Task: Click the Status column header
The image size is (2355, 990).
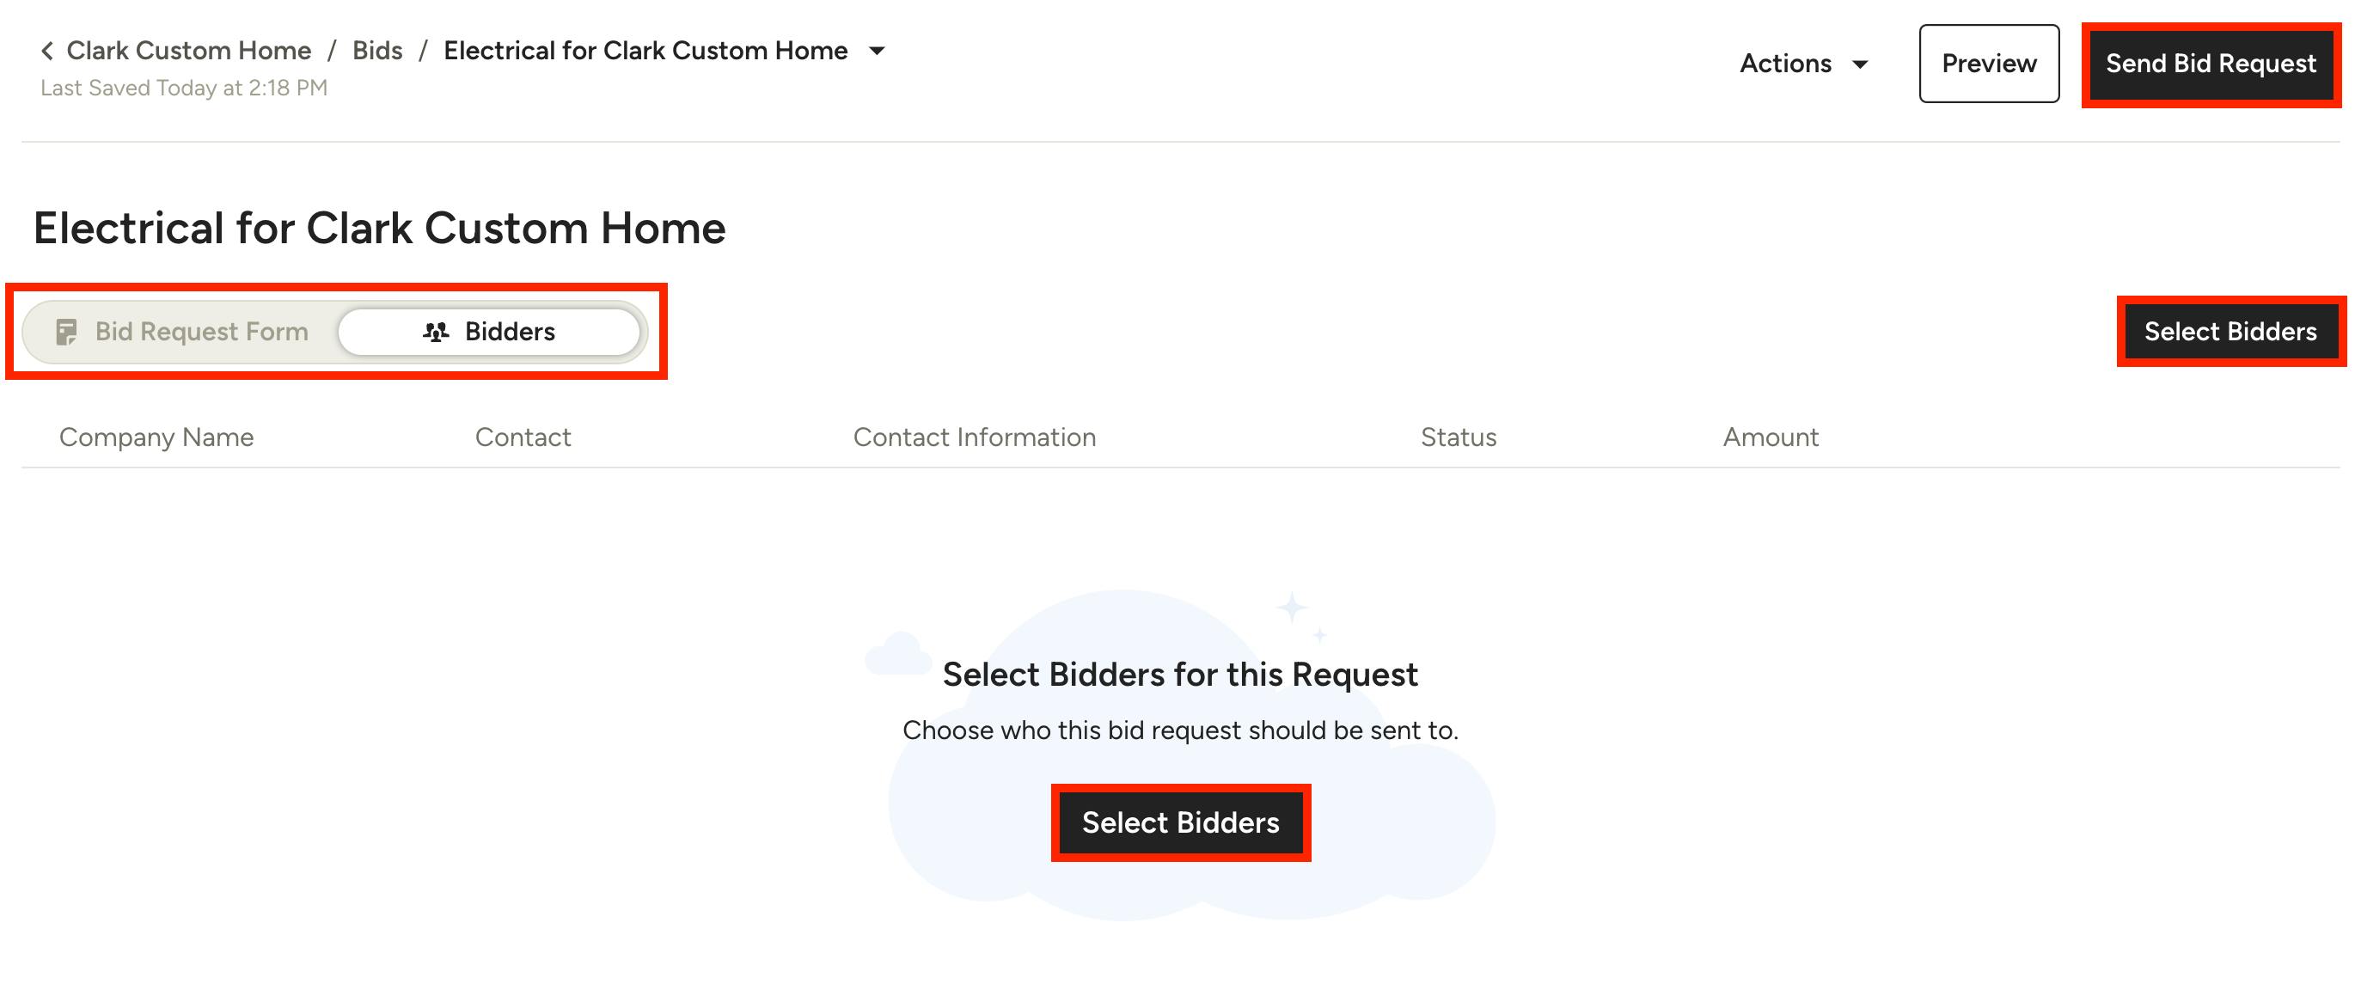Action: pos(1459,438)
